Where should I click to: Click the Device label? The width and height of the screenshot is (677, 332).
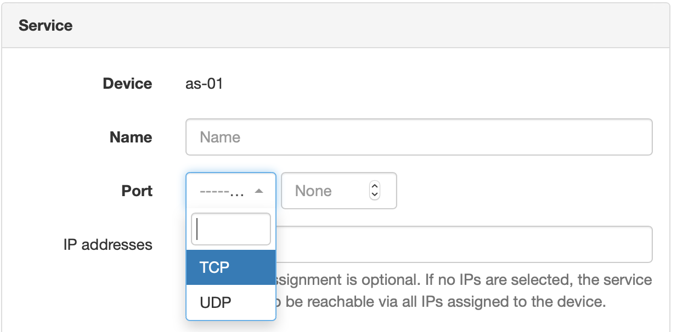tap(127, 83)
